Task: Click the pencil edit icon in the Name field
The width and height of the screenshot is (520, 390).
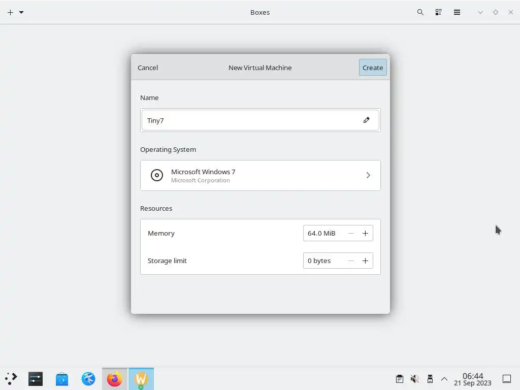Action: pos(366,120)
